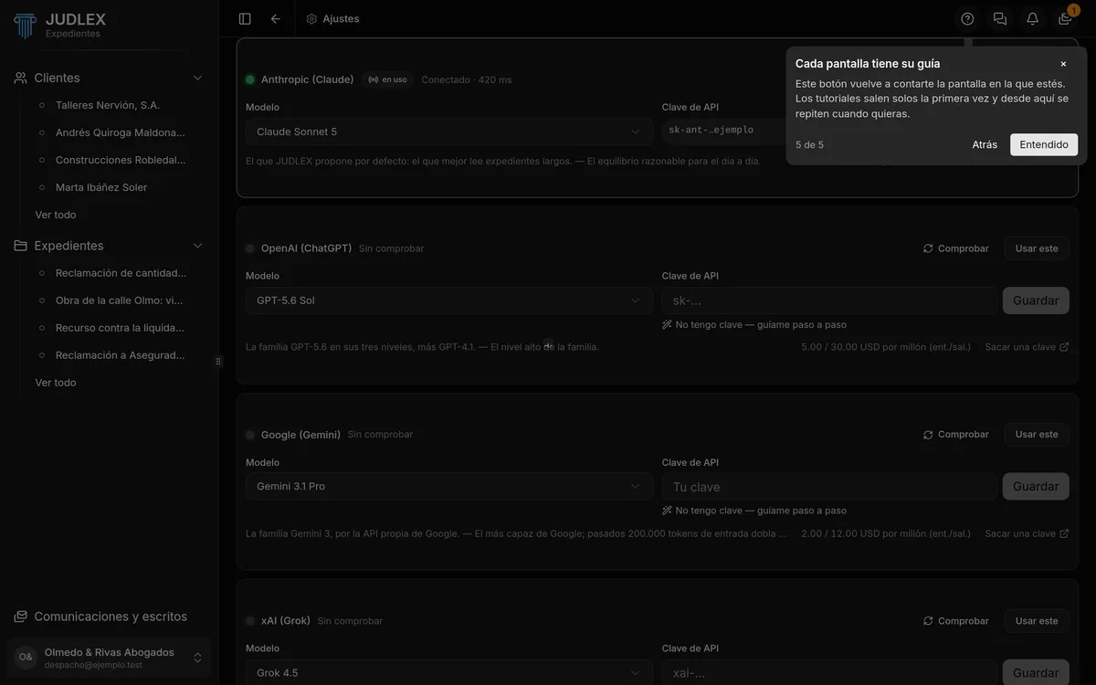Screen dimensions: 1096x685
Task: Open the OpenAI 'Sacar una clave' link
Action: click(1027, 347)
